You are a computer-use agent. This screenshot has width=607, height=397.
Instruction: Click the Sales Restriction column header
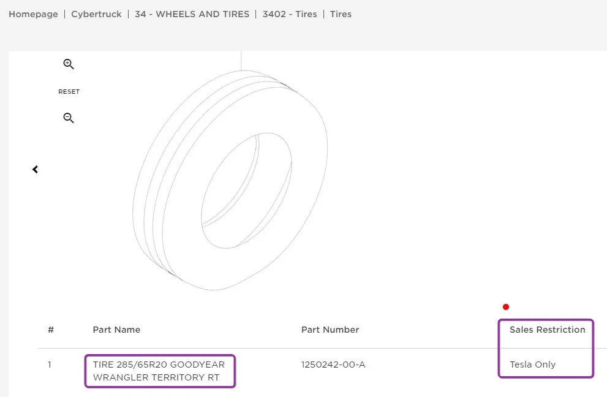(x=548, y=330)
